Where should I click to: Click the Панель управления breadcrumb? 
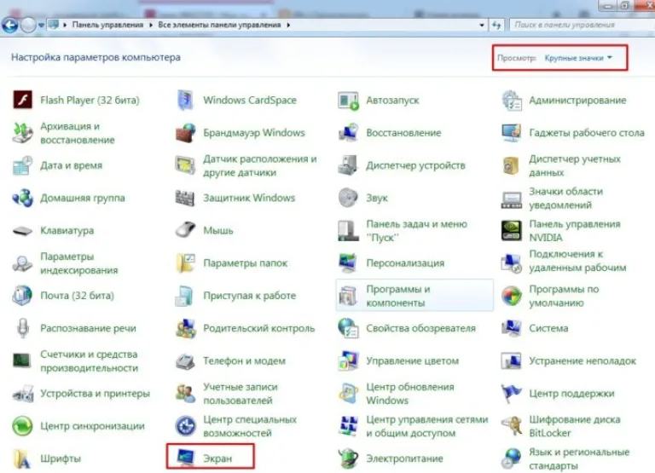click(107, 25)
